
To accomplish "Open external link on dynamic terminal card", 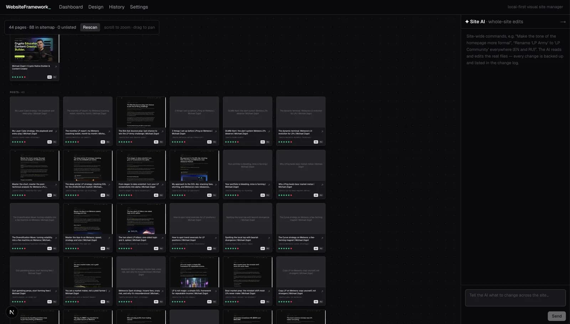I will 322,131.
